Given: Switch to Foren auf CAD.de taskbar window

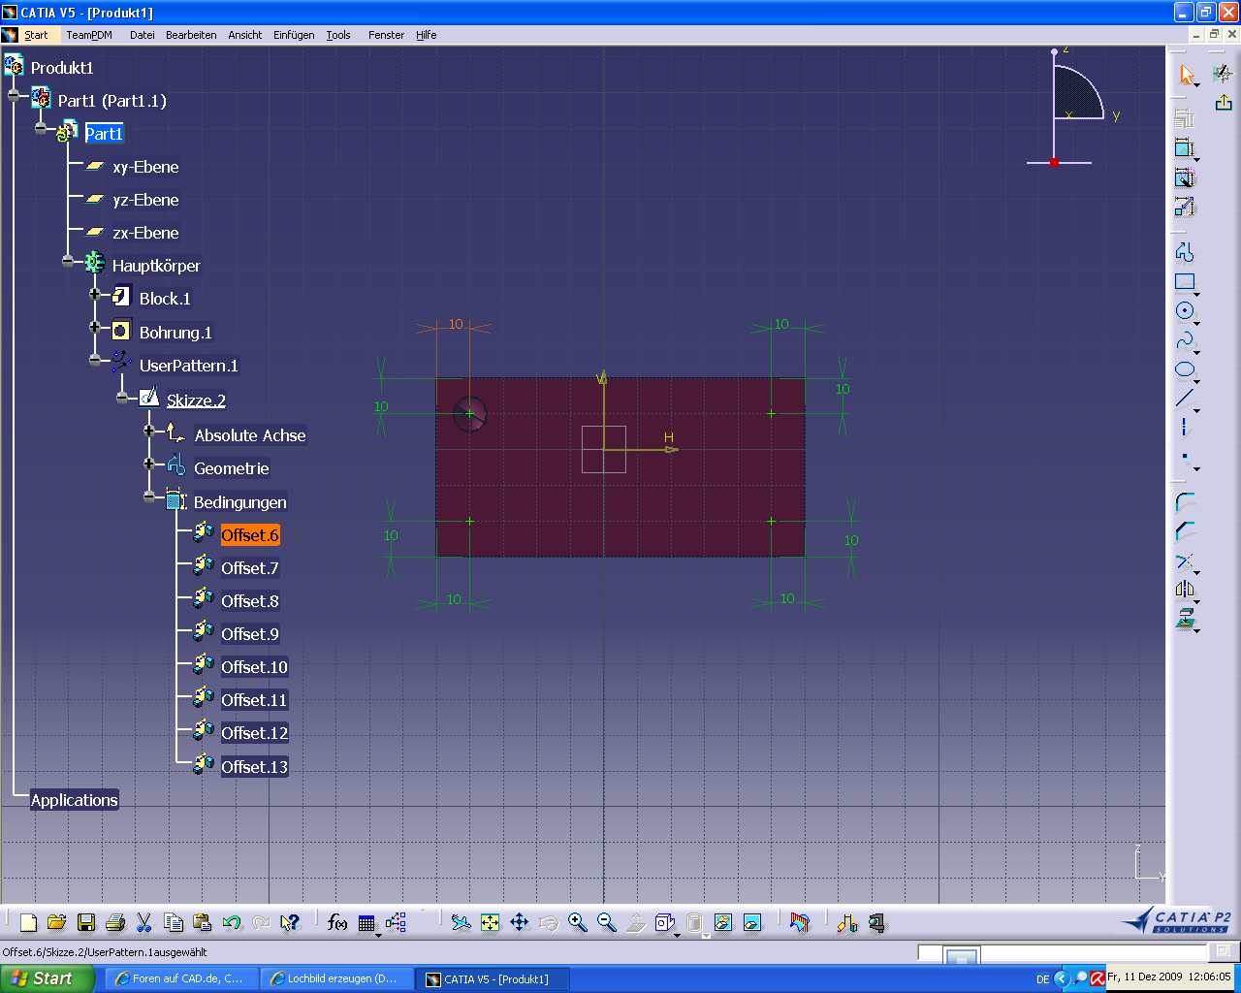Looking at the screenshot, I should (x=180, y=978).
